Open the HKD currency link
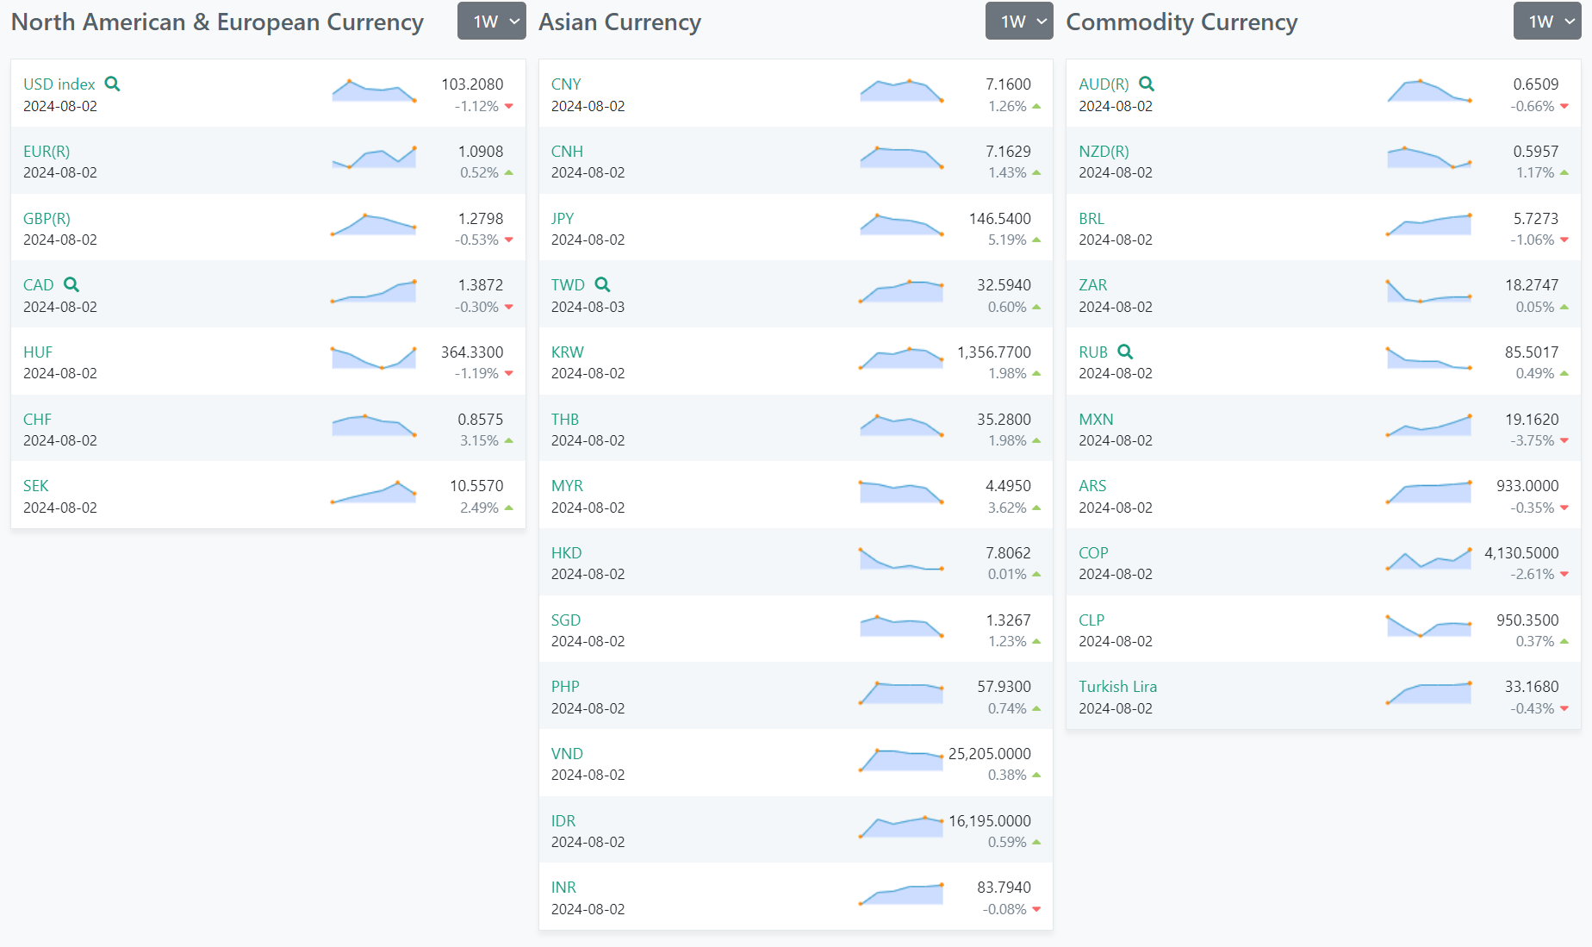The image size is (1592, 947). click(x=566, y=552)
